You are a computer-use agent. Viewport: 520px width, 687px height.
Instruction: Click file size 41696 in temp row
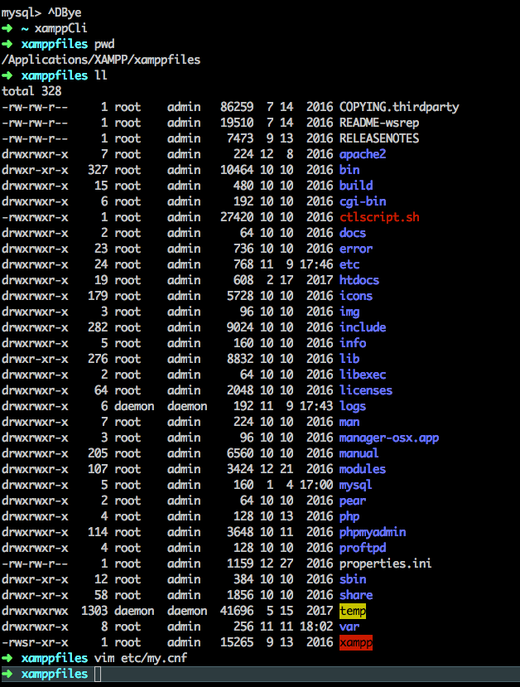point(237,611)
